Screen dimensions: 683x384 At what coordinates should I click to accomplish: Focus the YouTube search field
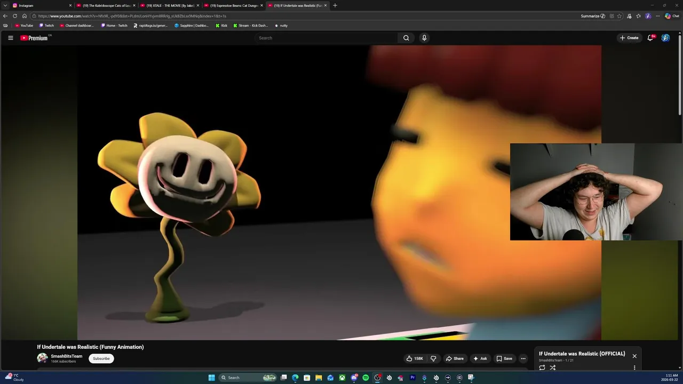click(x=325, y=38)
